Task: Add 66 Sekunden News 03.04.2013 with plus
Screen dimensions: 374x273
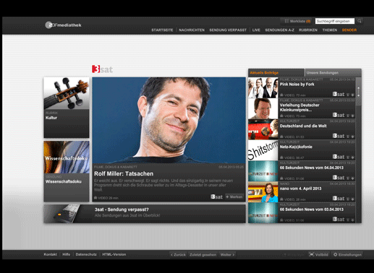Action: pyautogui.click(x=352, y=220)
